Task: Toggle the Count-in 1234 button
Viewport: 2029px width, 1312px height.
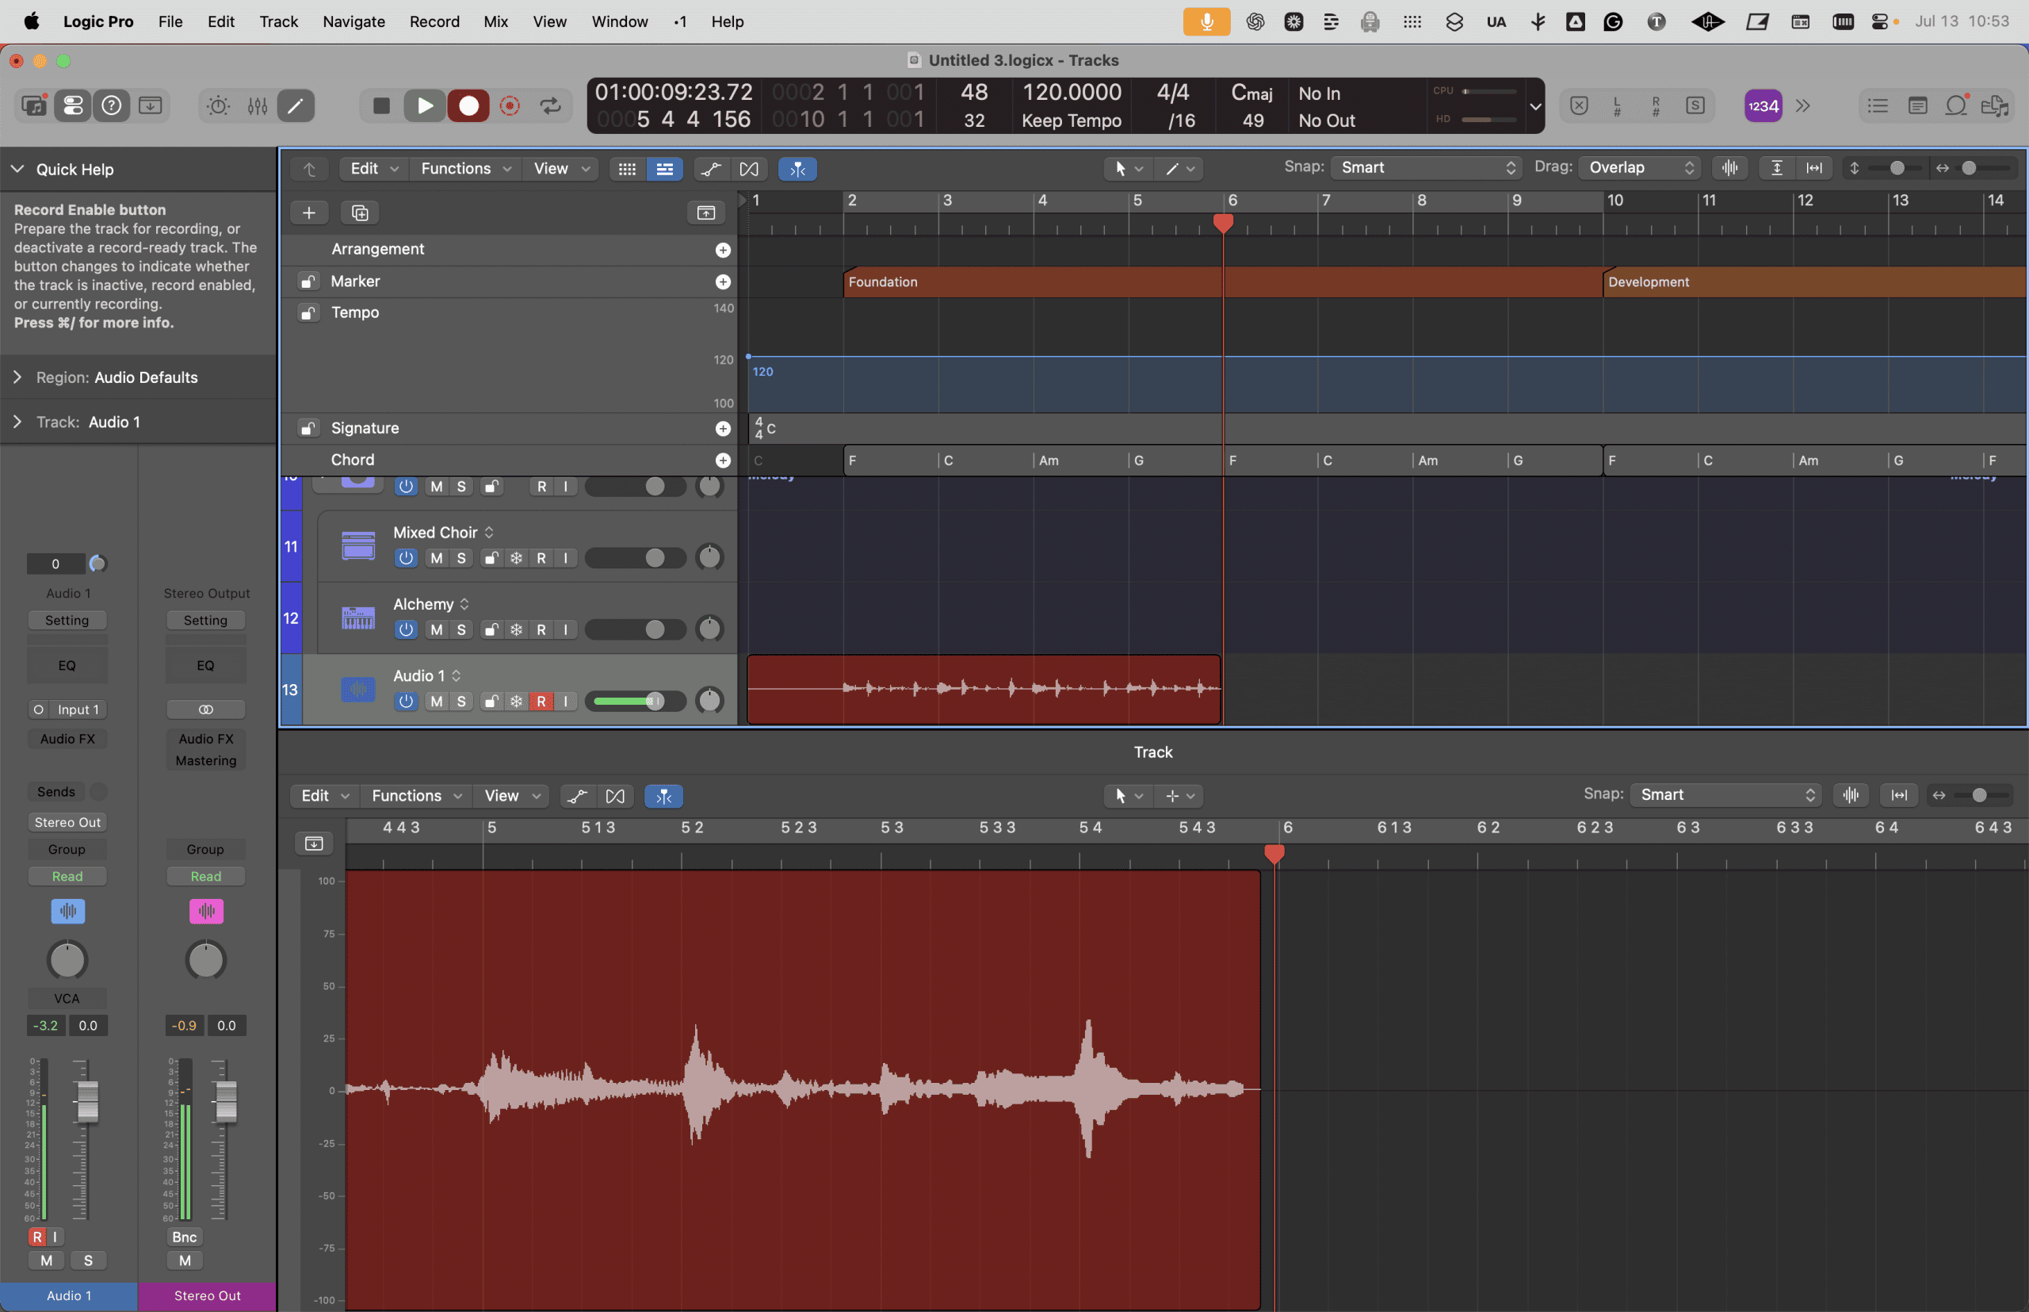Action: [x=1763, y=105]
